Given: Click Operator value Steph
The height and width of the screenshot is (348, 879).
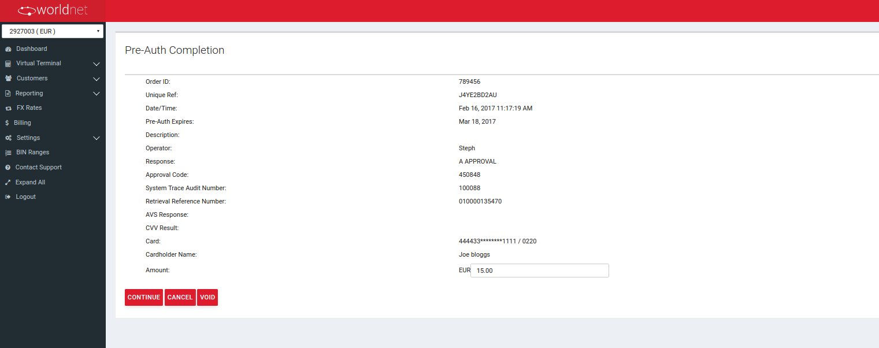Looking at the screenshot, I should click(x=467, y=148).
